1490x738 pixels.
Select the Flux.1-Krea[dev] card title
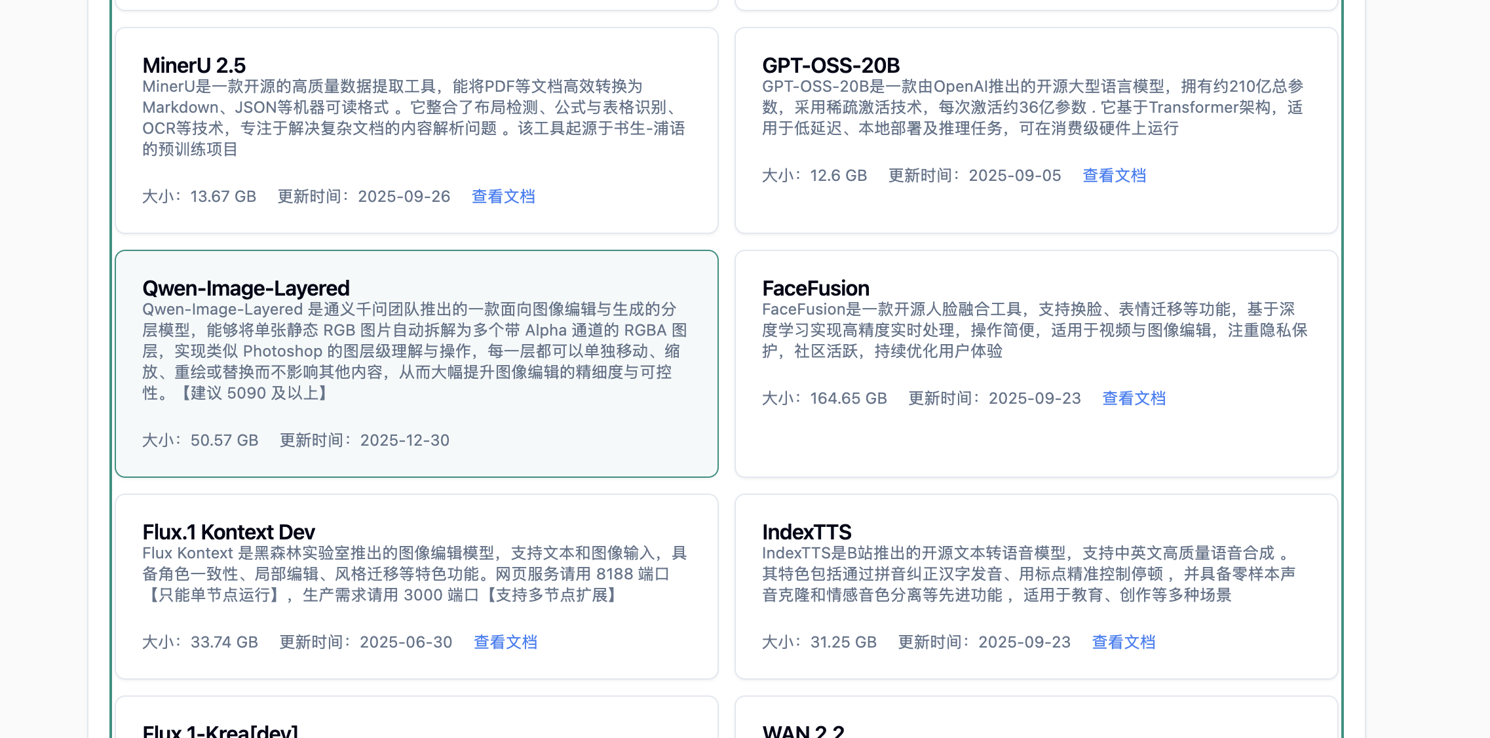tap(220, 731)
